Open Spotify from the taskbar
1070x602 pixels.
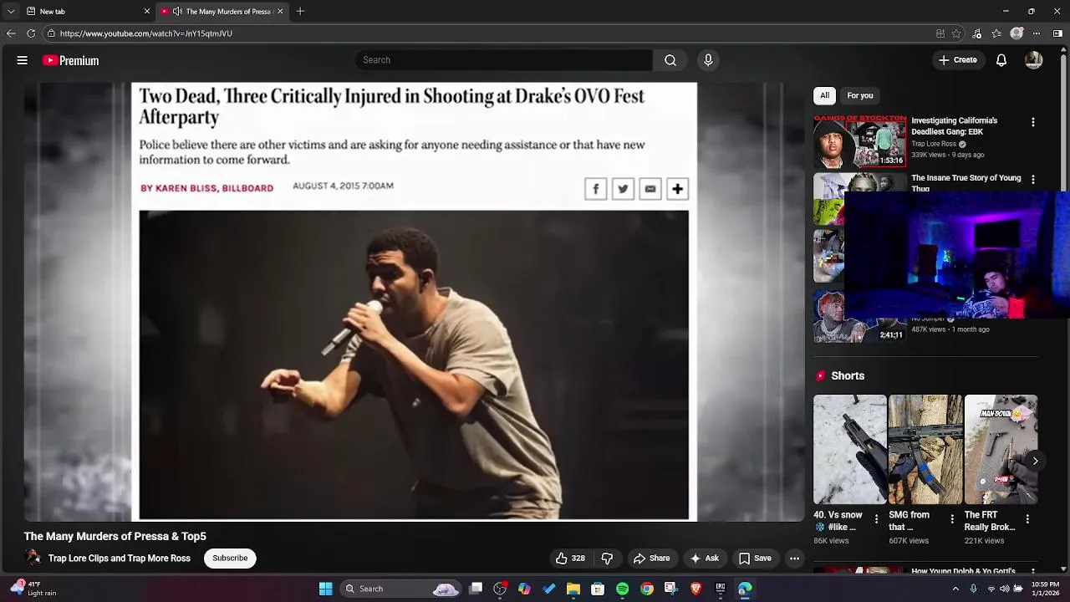pos(622,589)
